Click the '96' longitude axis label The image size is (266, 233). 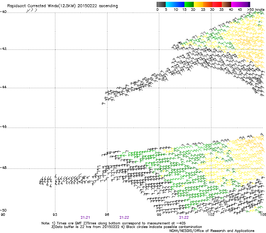(x=107, y=215)
